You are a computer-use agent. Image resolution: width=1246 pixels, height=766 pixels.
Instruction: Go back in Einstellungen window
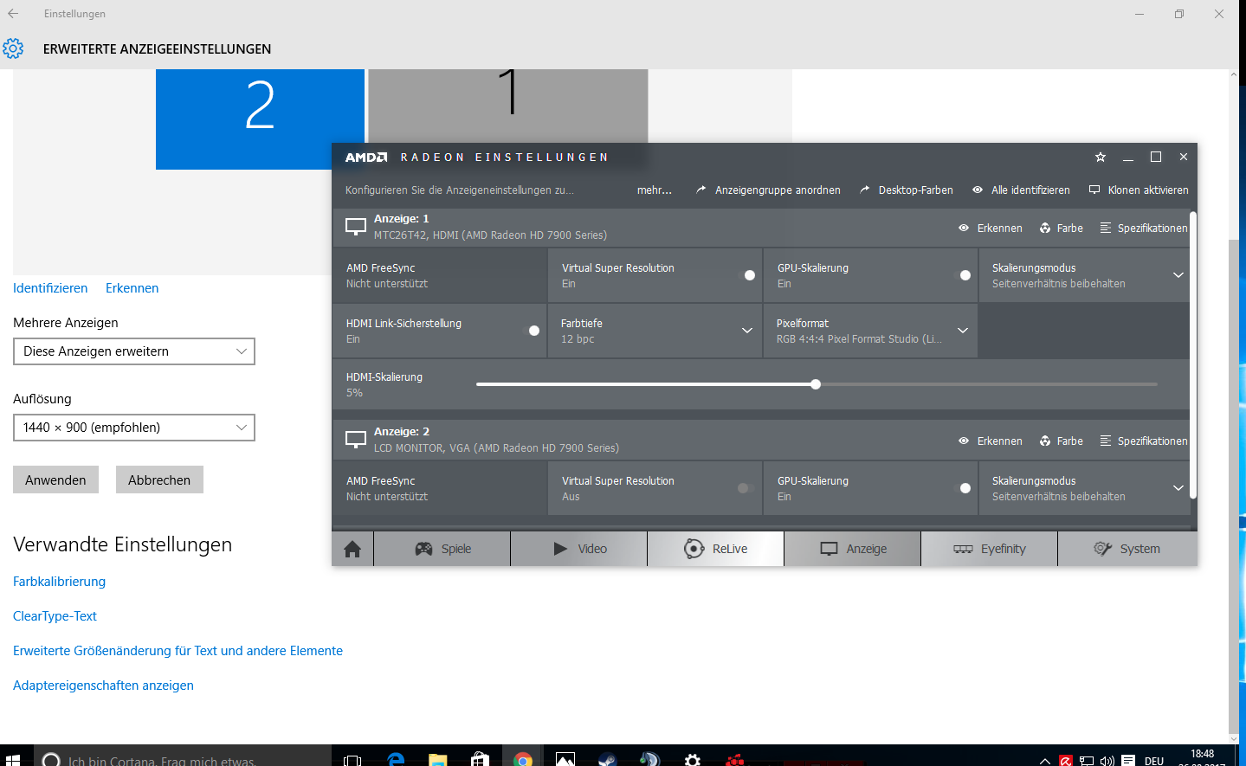coord(13,14)
